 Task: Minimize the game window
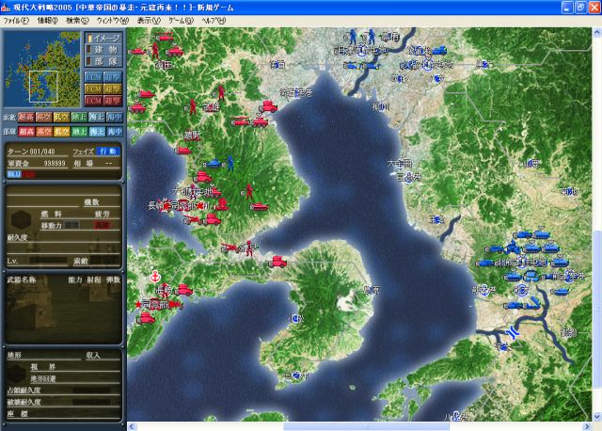point(567,8)
